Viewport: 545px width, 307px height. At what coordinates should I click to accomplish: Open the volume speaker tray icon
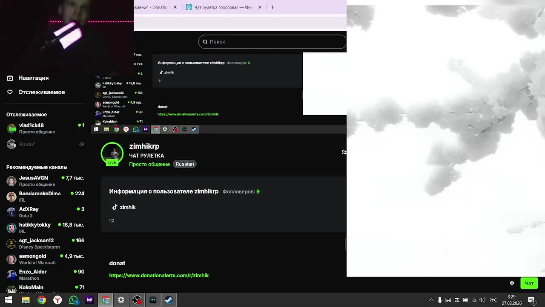pyautogui.click(x=482, y=300)
